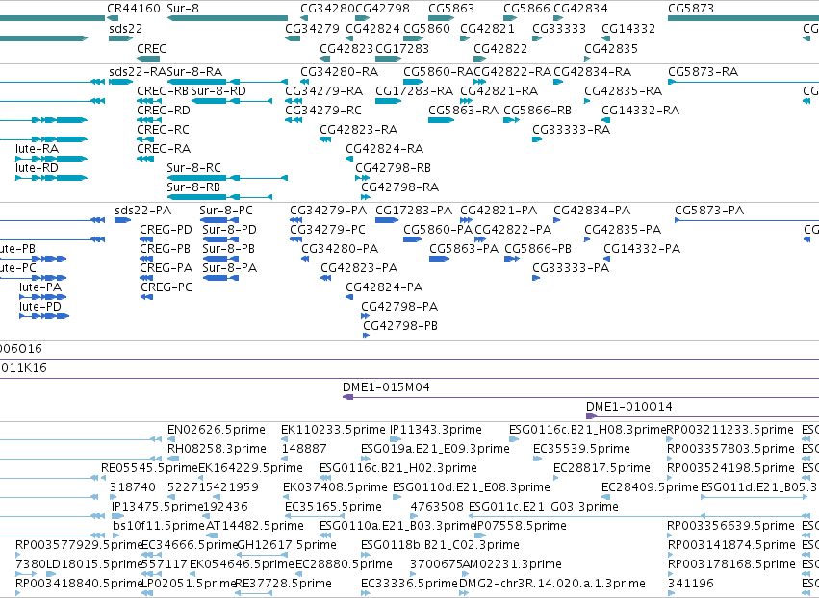Image resolution: width=819 pixels, height=598 pixels.
Task: Click the CG42798-PB protein label
Action: coord(400,326)
